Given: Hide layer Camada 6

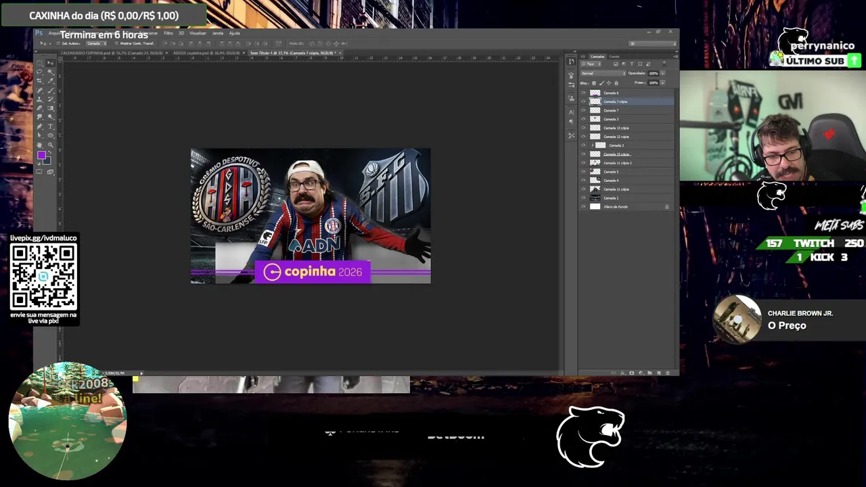Looking at the screenshot, I should (583, 93).
